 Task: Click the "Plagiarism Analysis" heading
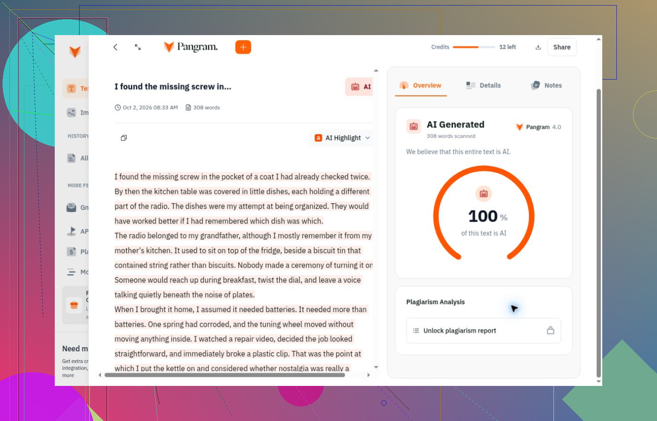point(435,302)
